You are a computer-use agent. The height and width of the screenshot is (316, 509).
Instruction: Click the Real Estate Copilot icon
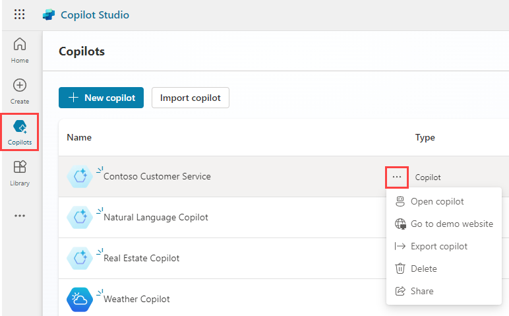pyautogui.click(x=80, y=258)
